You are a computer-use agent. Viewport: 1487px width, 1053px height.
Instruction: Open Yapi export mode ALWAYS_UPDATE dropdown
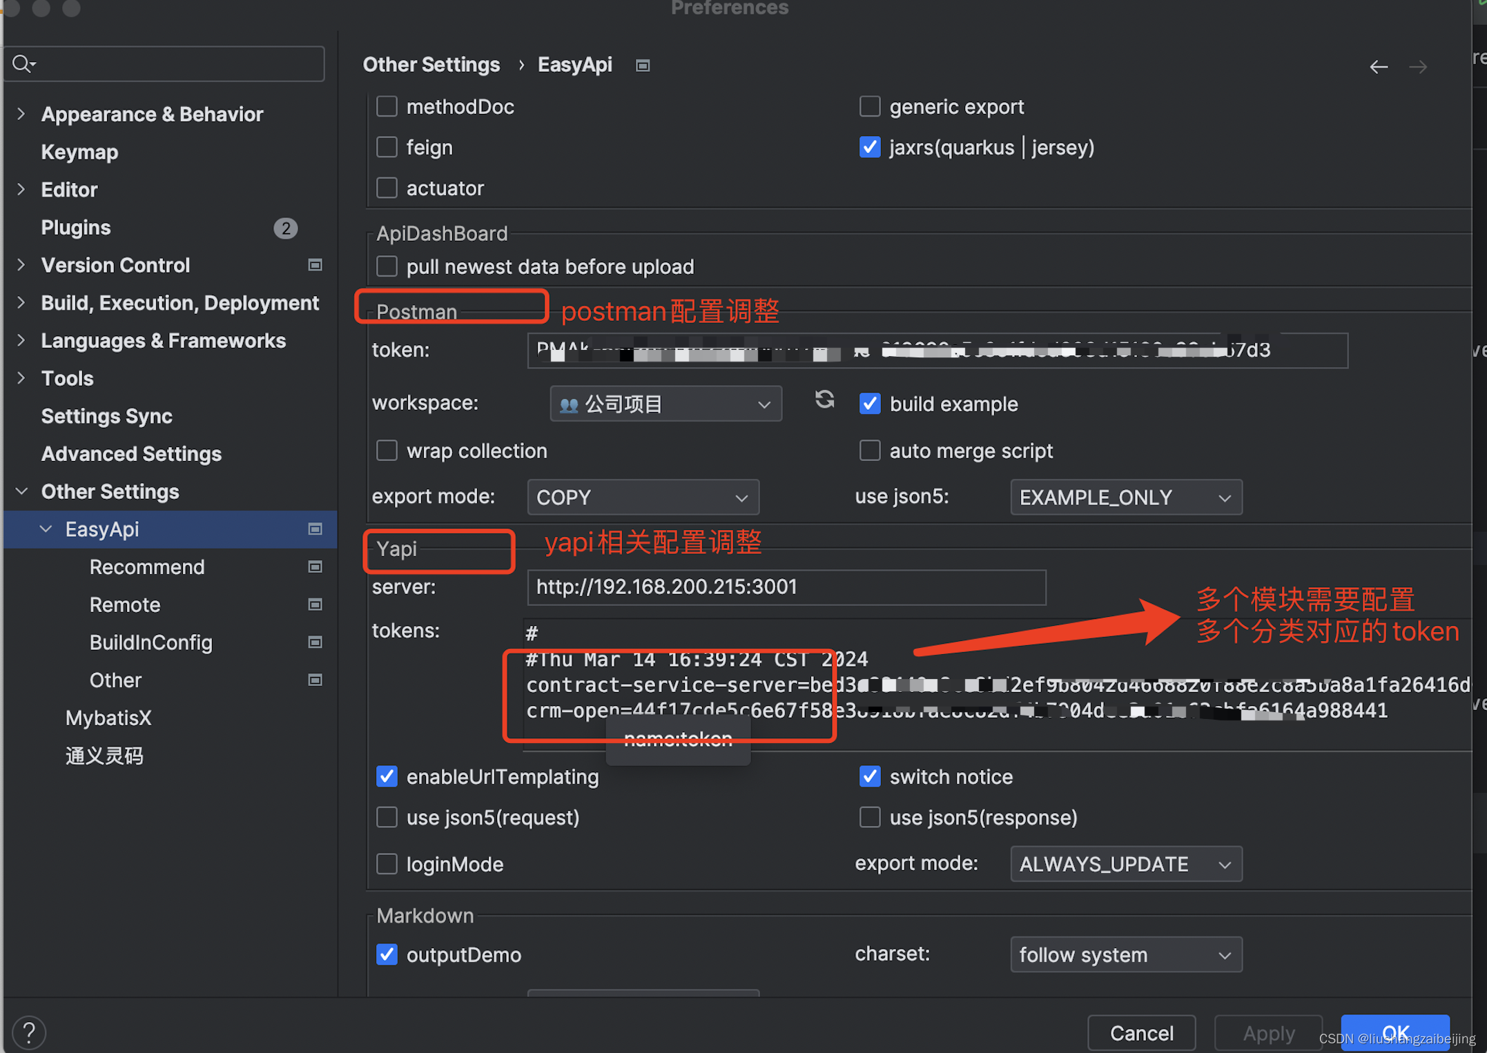[x=1126, y=864]
